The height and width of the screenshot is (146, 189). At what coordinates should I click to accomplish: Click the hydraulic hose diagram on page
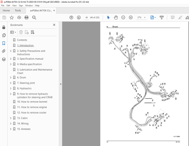(144, 82)
